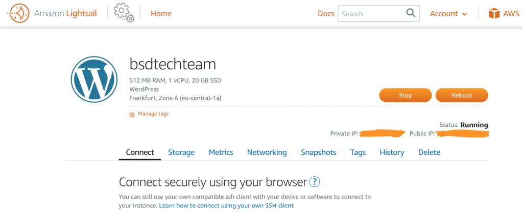Image resolution: width=523 pixels, height=219 pixels.
Task: Click the WordPress instance logo
Action: coord(94,79)
